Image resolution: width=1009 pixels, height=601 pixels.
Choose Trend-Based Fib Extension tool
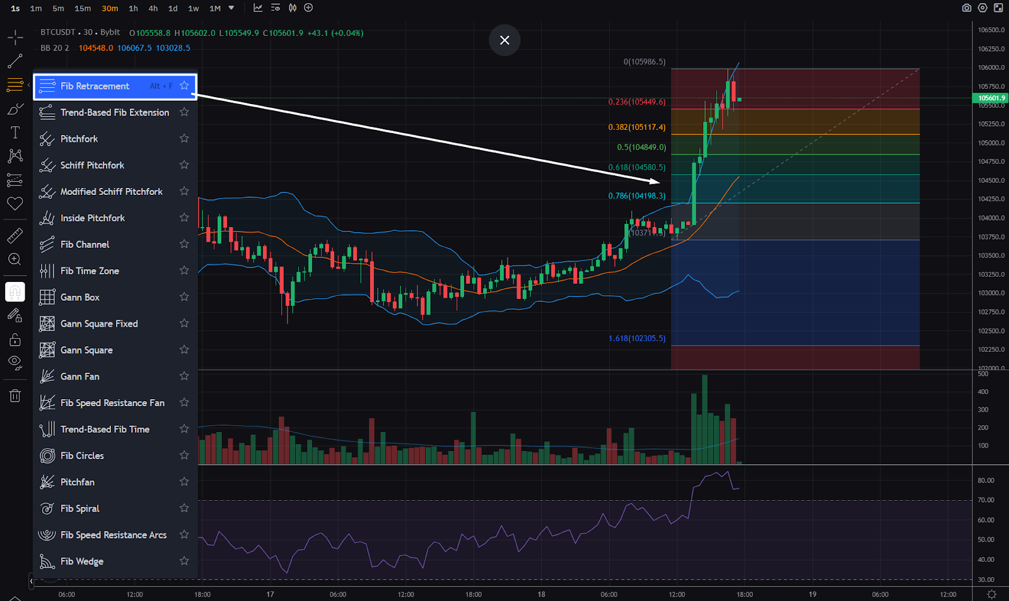point(115,113)
